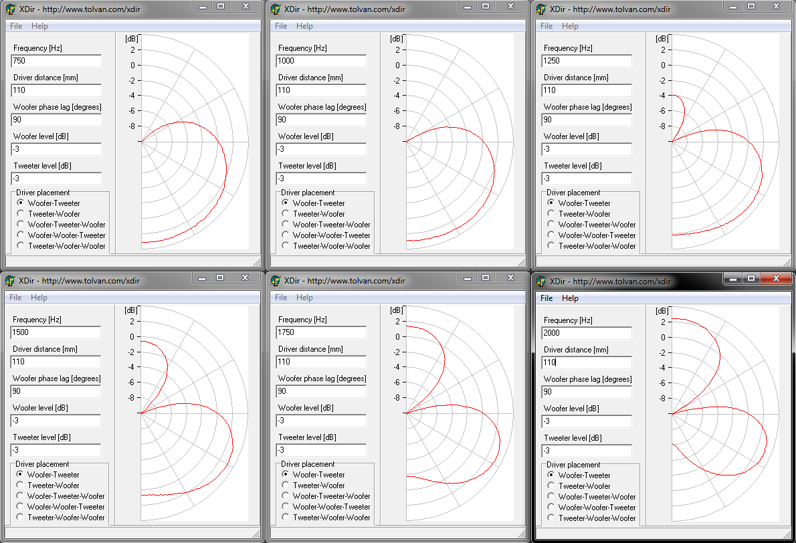Viewport: 796px width, 543px height.
Task: Click Driver distance field in 2000 Hz window
Action: 587,362
